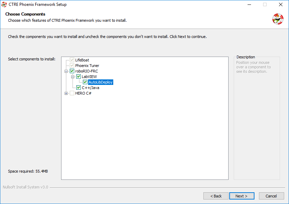This screenshot has width=289, height=204.
Task: Uncheck the roboRIO-FRC checkbox
Action: [x=72, y=71]
